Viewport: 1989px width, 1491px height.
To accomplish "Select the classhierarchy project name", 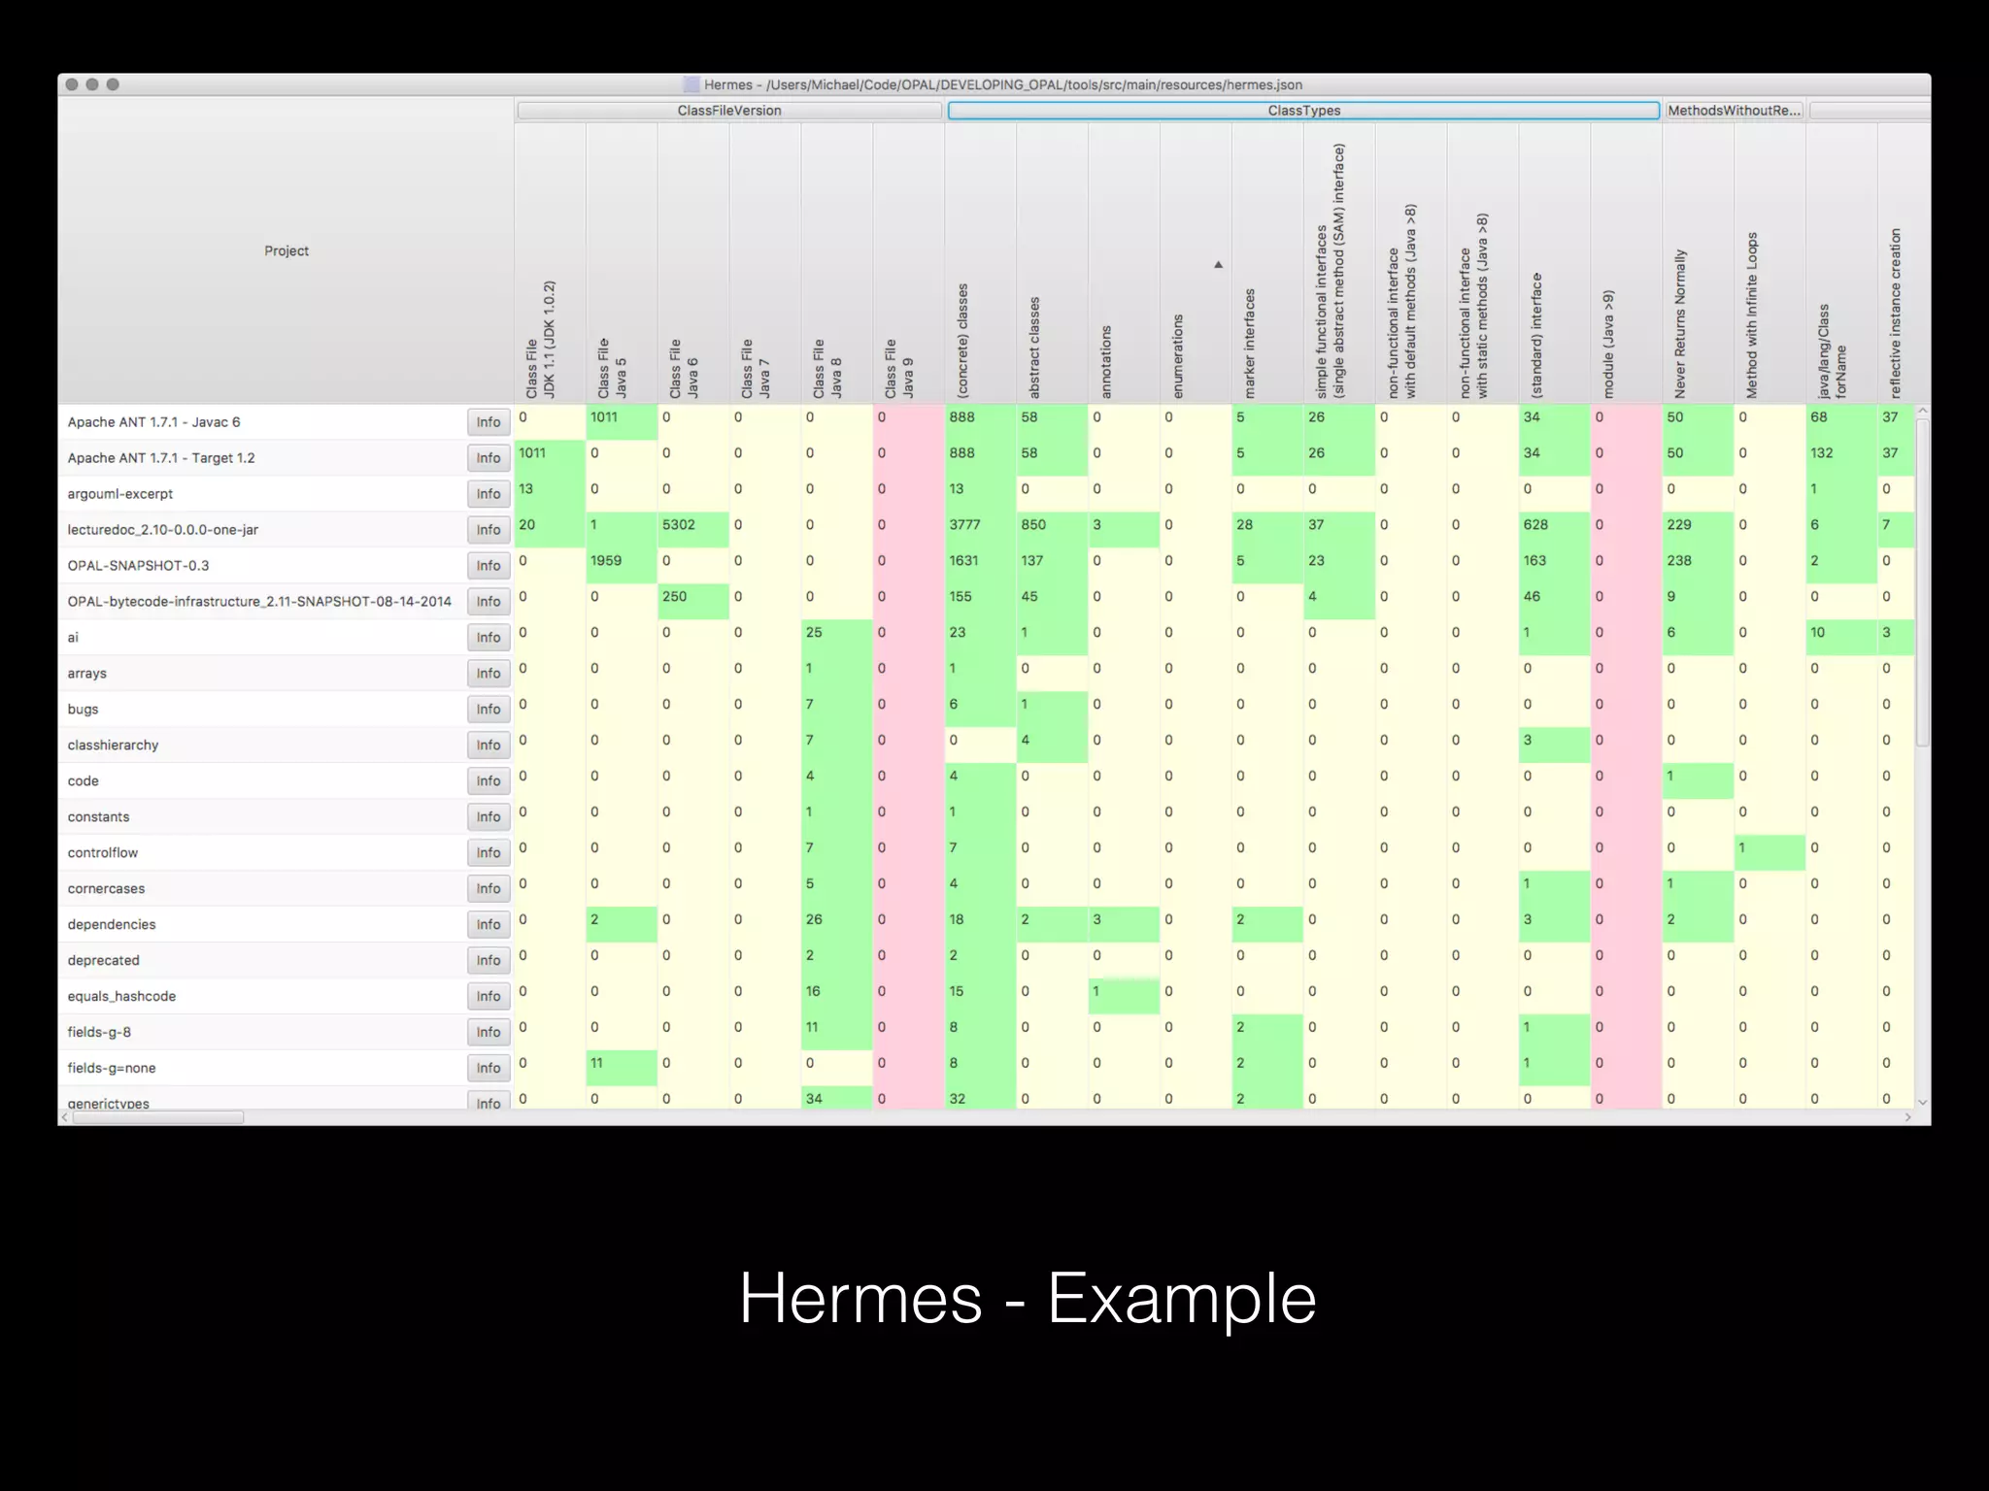I will click(x=113, y=745).
